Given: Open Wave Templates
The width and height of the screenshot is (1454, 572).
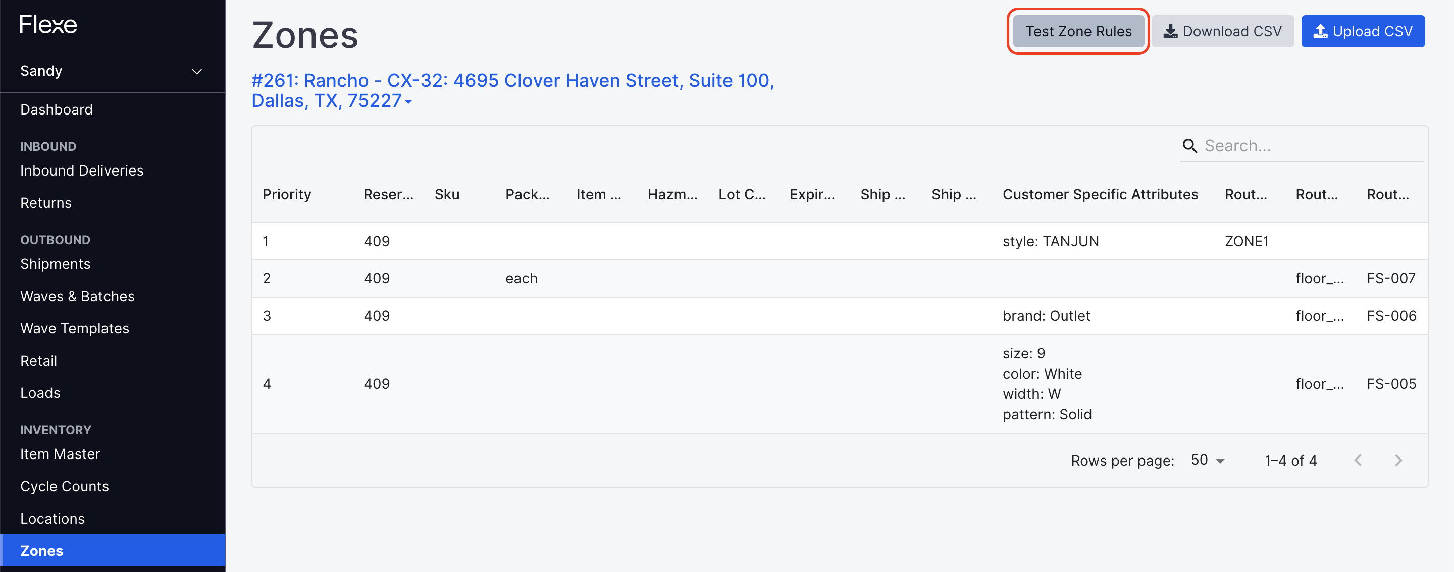Looking at the screenshot, I should click(x=75, y=328).
